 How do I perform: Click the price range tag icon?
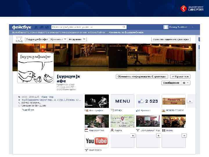pos(19,97)
